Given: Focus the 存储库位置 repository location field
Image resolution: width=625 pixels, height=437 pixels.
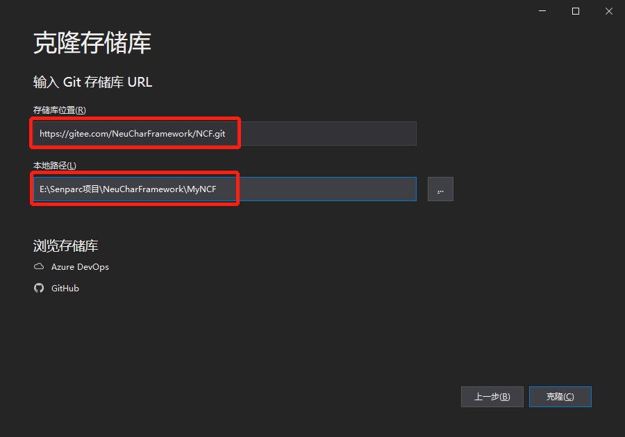Looking at the screenshot, I should pyautogui.click(x=225, y=134).
